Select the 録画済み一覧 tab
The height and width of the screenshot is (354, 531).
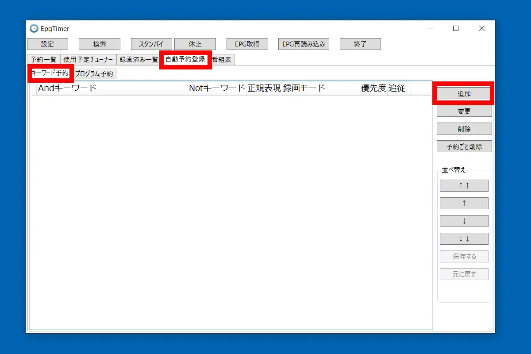tap(139, 60)
